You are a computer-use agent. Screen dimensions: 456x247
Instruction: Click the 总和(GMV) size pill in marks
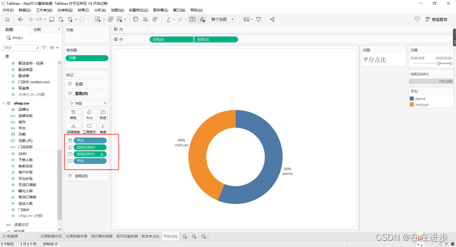[90, 147]
